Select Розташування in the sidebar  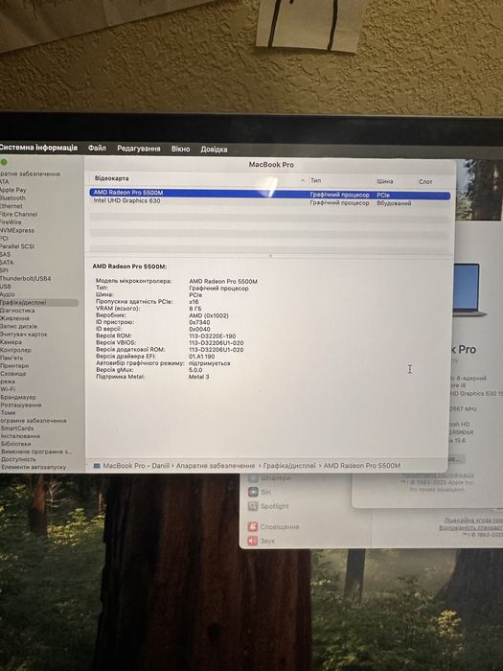[x=21, y=405]
